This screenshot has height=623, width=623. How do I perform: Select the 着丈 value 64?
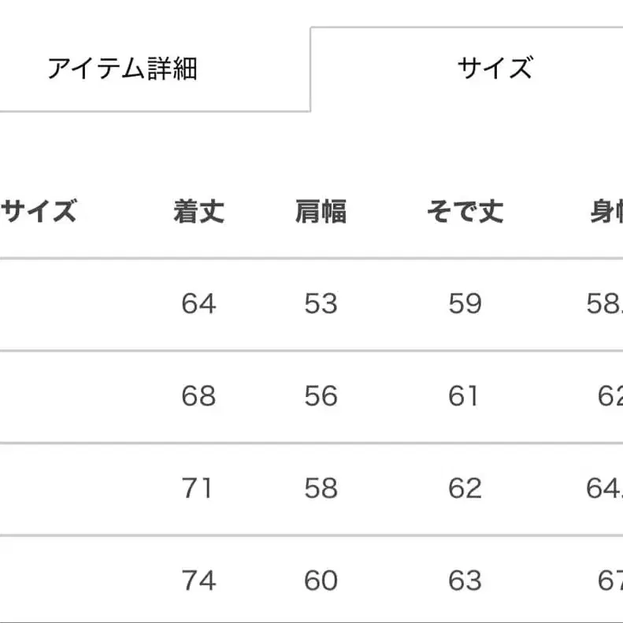click(198, 304)
